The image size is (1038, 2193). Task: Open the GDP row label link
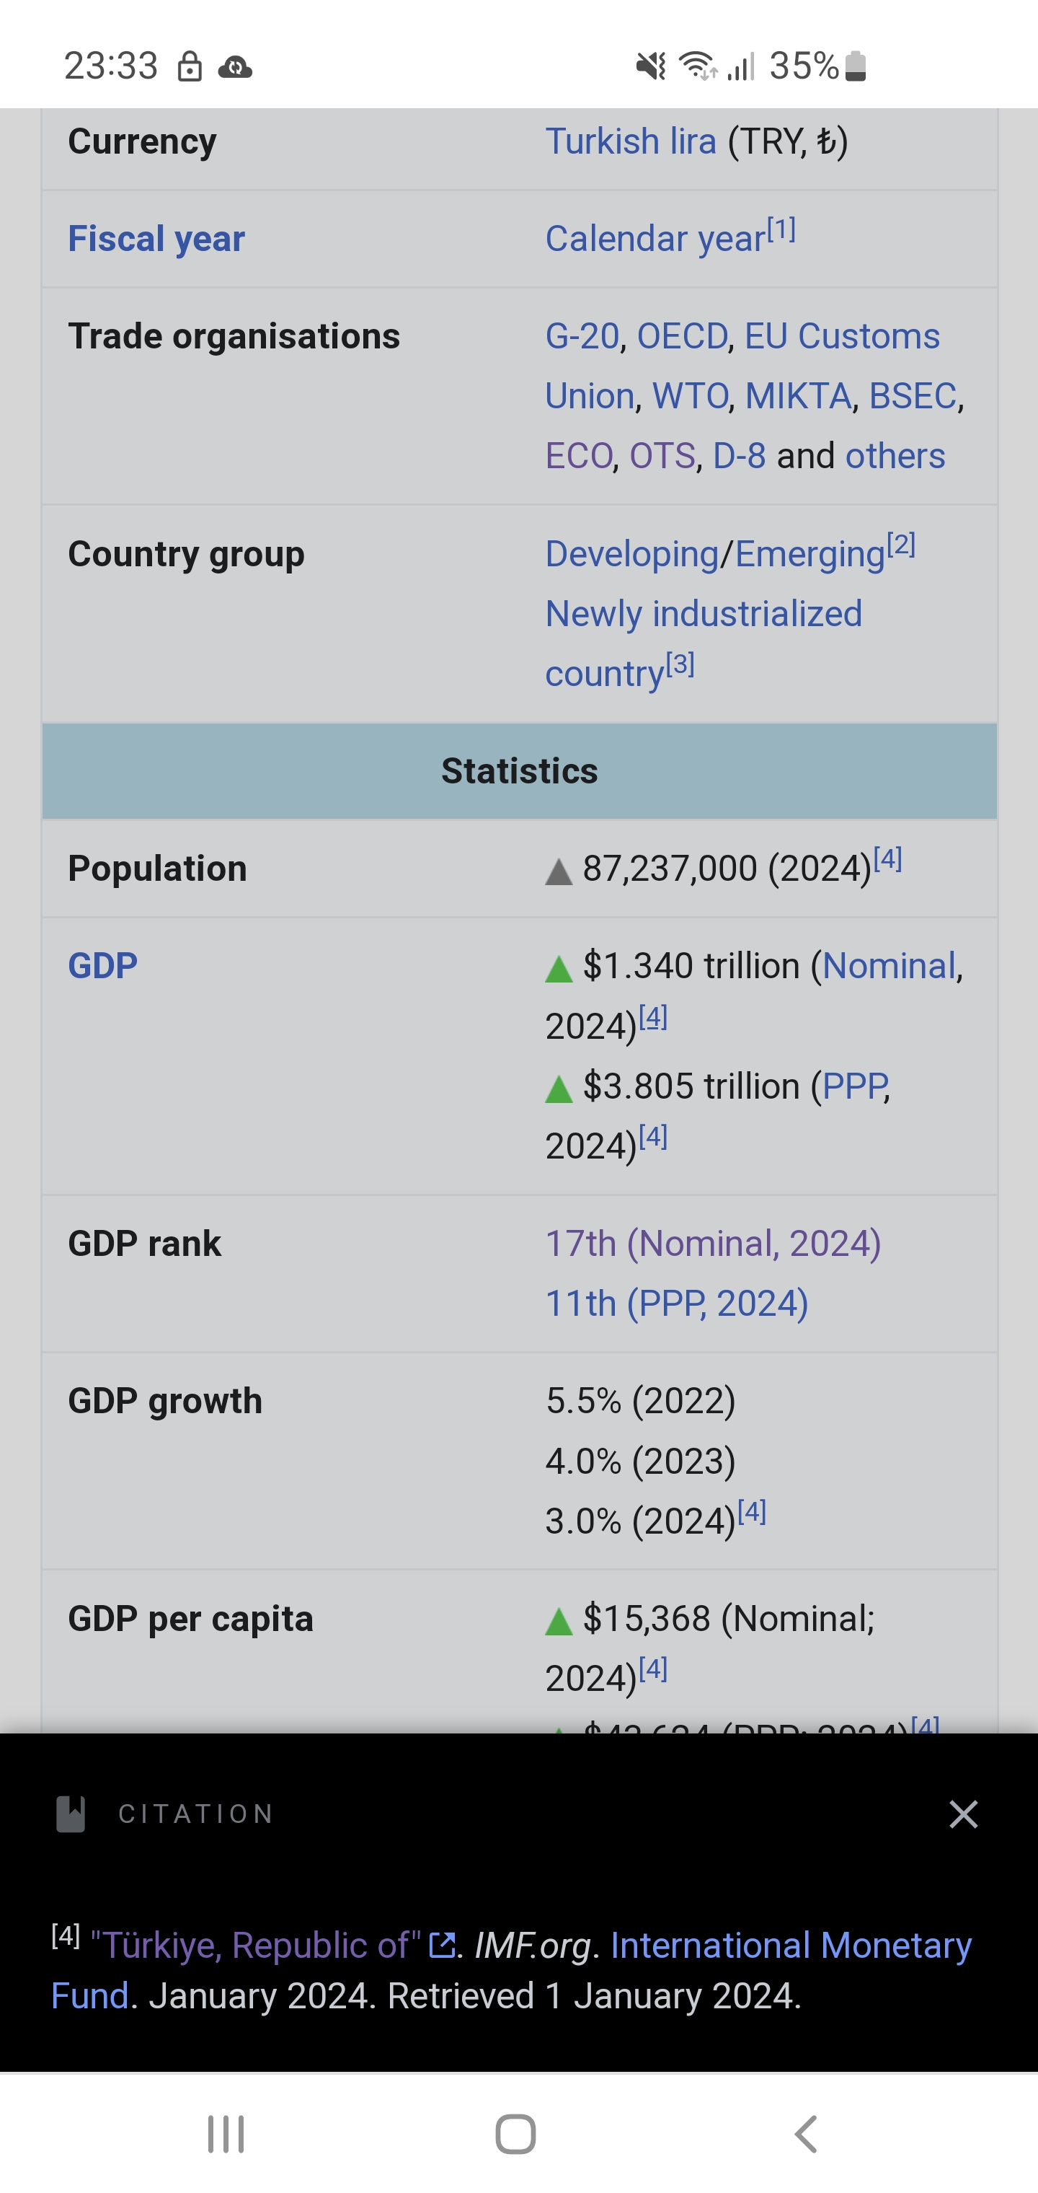pos(103,966)
